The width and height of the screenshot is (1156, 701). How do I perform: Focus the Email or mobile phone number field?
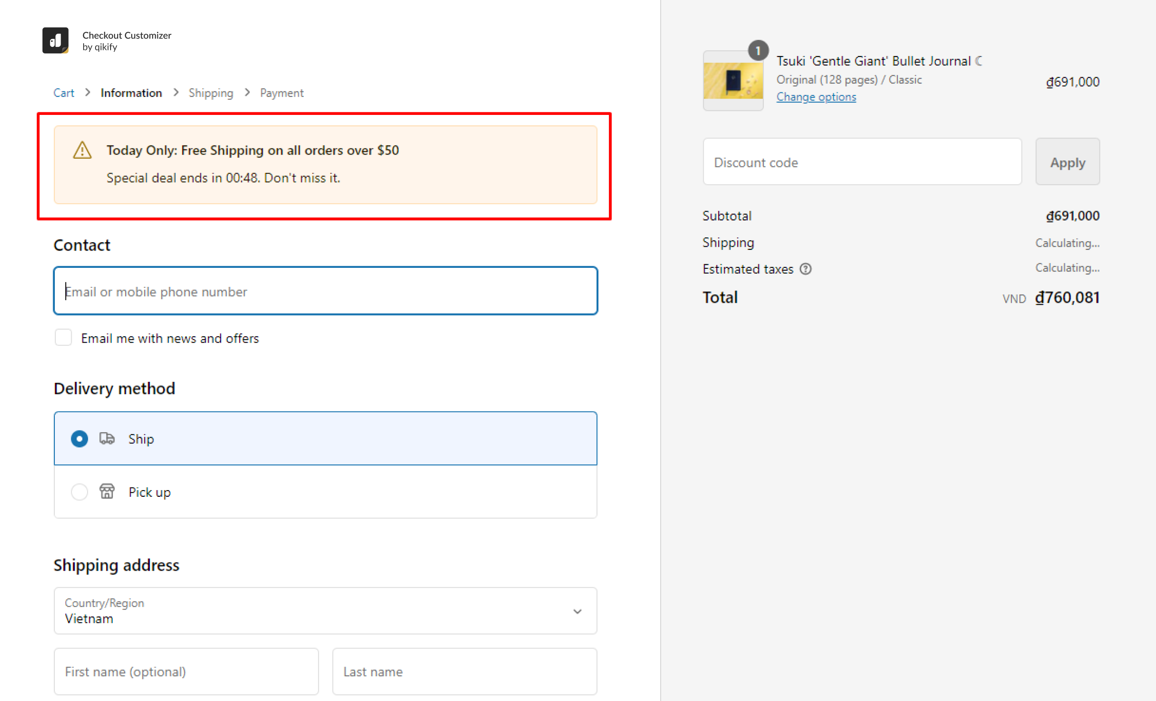(325, 291)
